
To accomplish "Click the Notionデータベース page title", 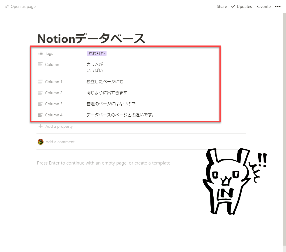I will (x=91, y=38).
